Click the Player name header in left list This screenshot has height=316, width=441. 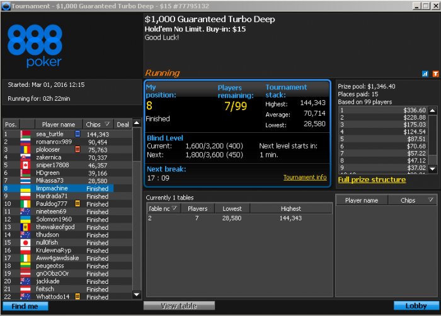point(59,124)
